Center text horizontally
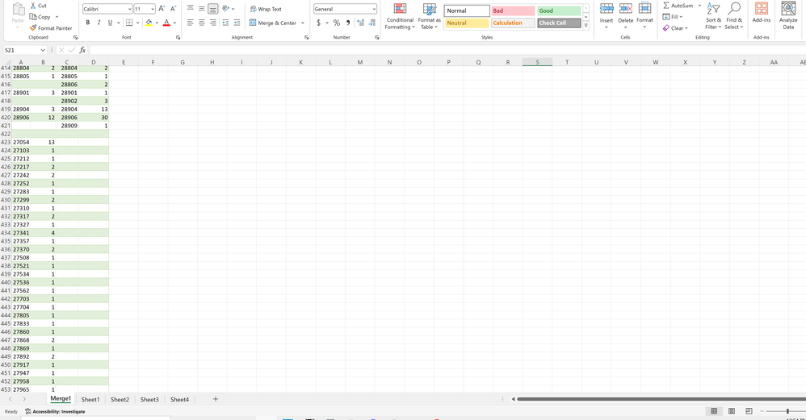The height and width of the screenshot is (420, 806). click(202, 23)
